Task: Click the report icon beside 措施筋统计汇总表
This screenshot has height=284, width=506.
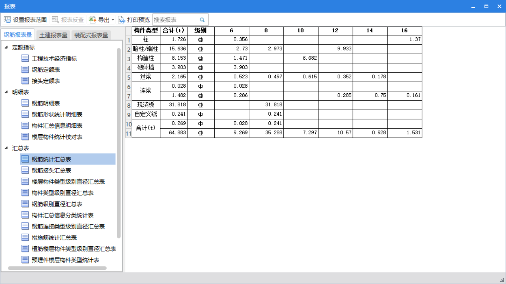Action: click(25, 237)
